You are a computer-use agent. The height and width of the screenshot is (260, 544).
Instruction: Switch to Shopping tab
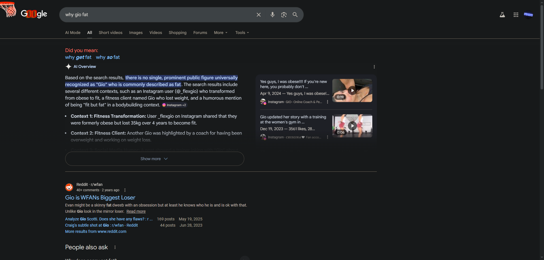(178, 33)
